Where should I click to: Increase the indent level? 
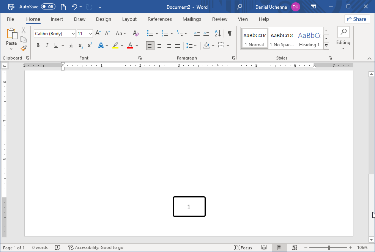pos(206,33)
